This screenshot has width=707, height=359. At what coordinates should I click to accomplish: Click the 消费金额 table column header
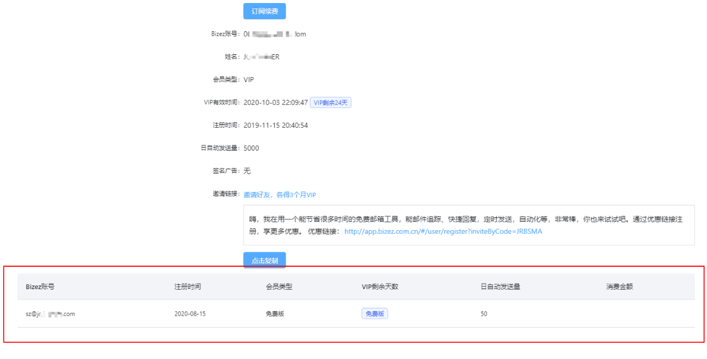[620, 287]
